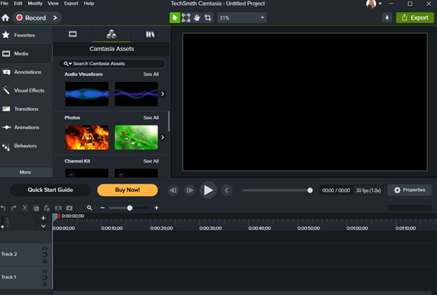Image resolution: width=437 pixels, height=295 pixels.
Task: Open the canvas zoom 31% dropdown
Action: [242, 18]
